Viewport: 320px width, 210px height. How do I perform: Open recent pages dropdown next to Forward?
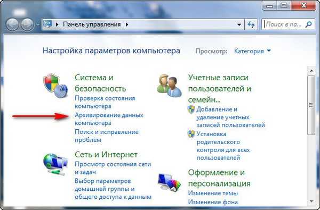point(38,24)
